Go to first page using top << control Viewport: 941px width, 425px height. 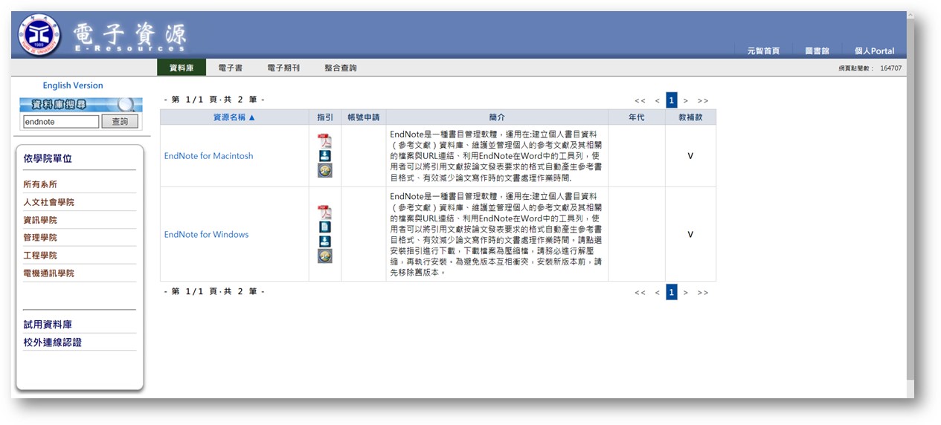[640, 100]
